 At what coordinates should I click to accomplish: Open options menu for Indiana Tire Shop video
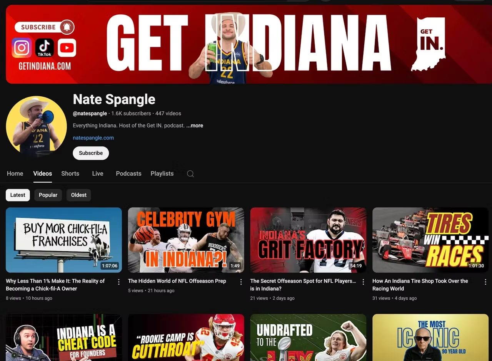[x=485, y=282]
